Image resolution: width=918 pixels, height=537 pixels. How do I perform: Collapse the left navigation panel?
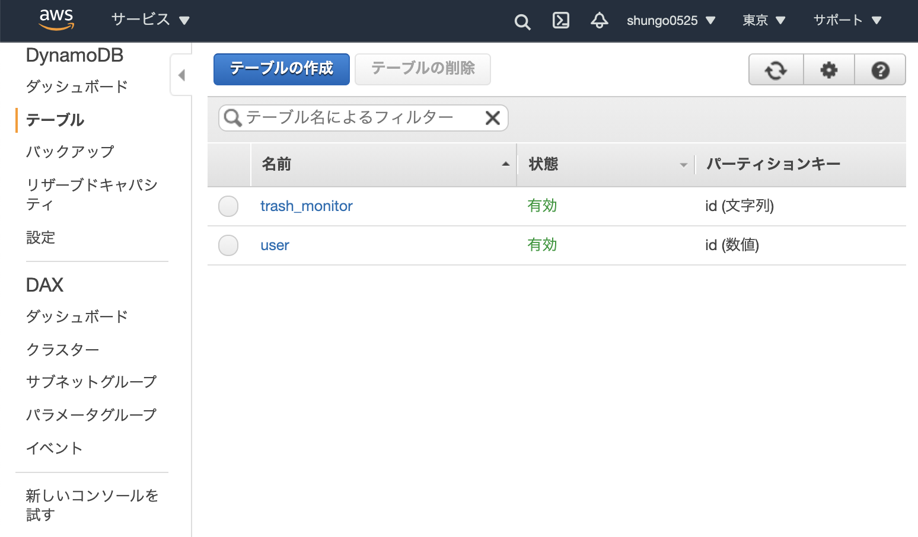[181, 75]
